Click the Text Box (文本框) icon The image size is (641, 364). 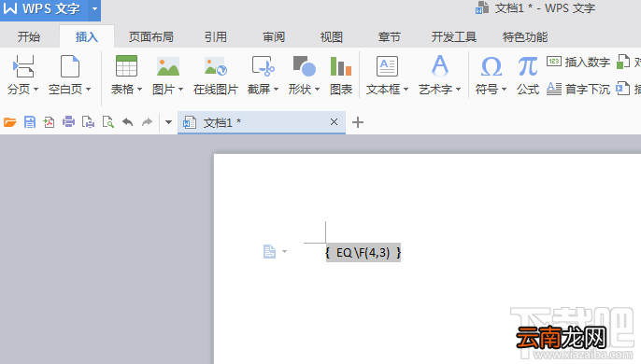[387, 66]
